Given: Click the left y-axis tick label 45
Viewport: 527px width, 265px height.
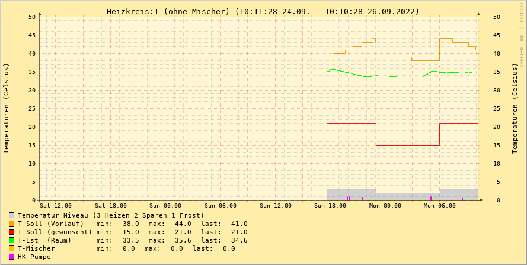Looking at the screenshot, I should [31, 35].
